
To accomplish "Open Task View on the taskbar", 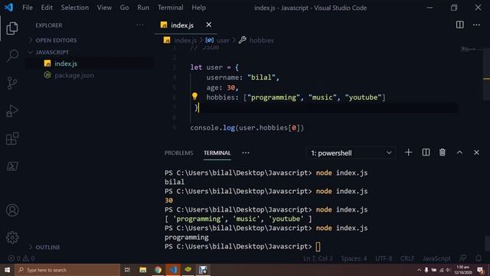I will 127,270.
